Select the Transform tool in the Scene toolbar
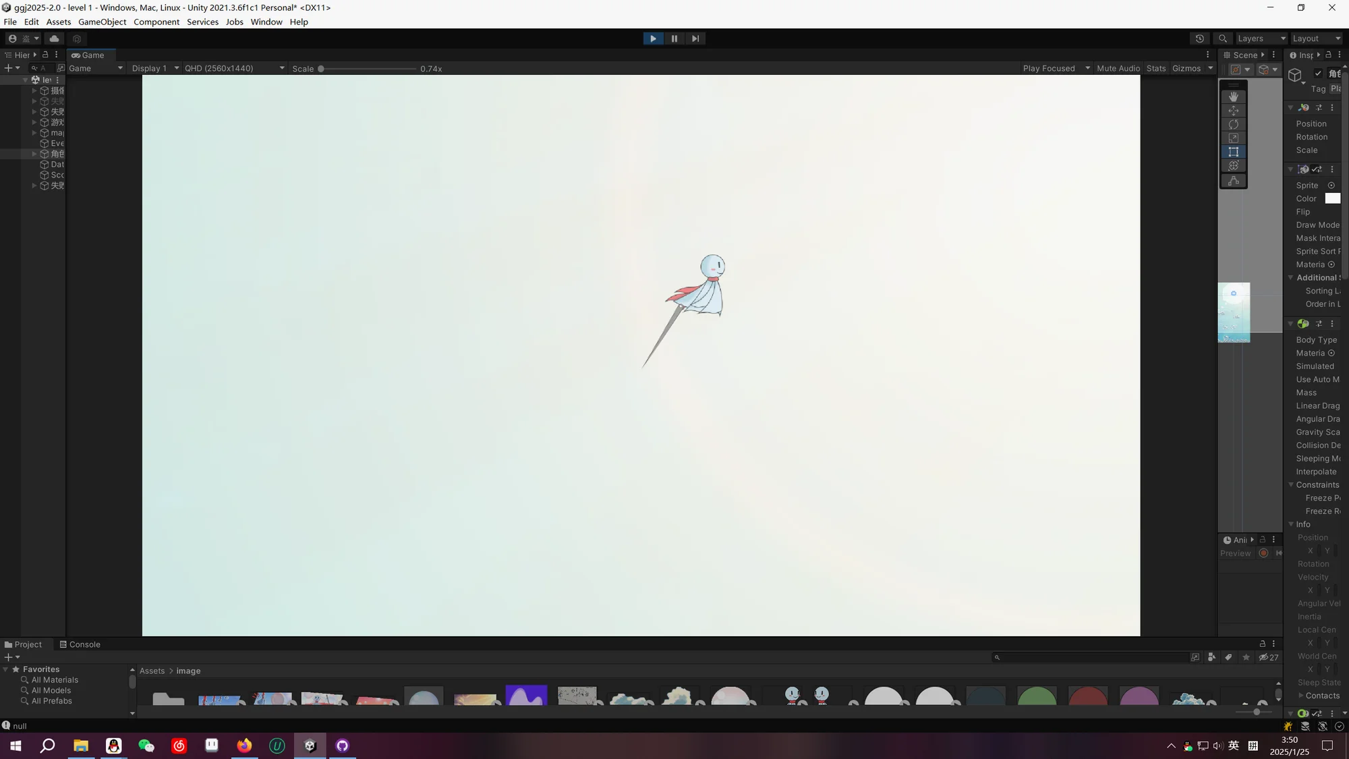 [x=1234, y=165]
